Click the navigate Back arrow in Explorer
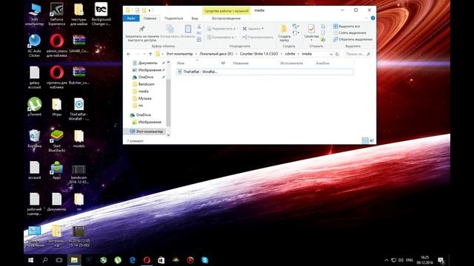 [129, 54]
